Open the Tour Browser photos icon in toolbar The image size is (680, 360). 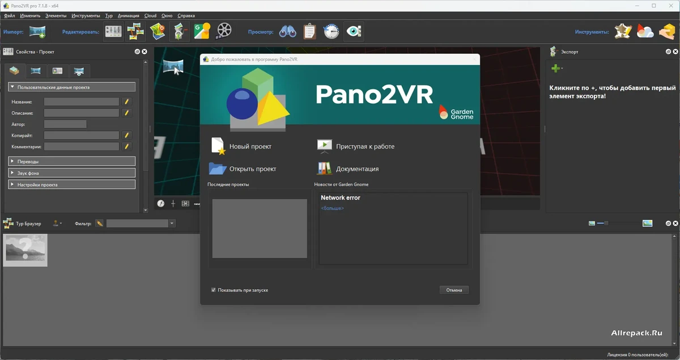pyautogui.click(x=135, y=32)
